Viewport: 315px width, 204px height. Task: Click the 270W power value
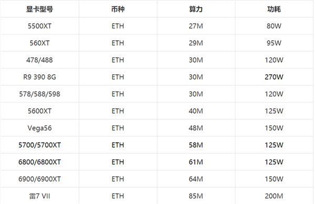[x=274, y=77]
